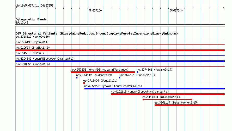Screen dimensions: 232x131
Task: Click the small blue nsv3364112 marker
Action: point(77,78)
